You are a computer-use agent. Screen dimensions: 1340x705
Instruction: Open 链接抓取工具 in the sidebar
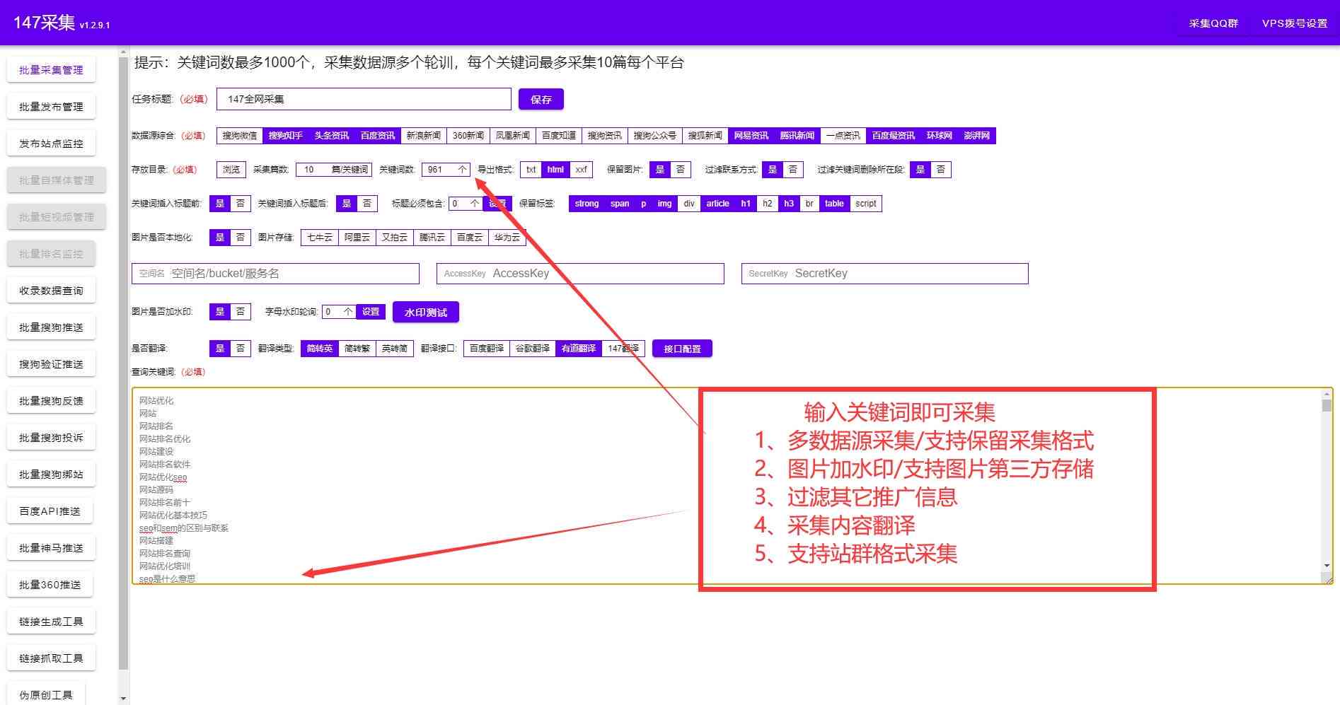click(51, 658)
